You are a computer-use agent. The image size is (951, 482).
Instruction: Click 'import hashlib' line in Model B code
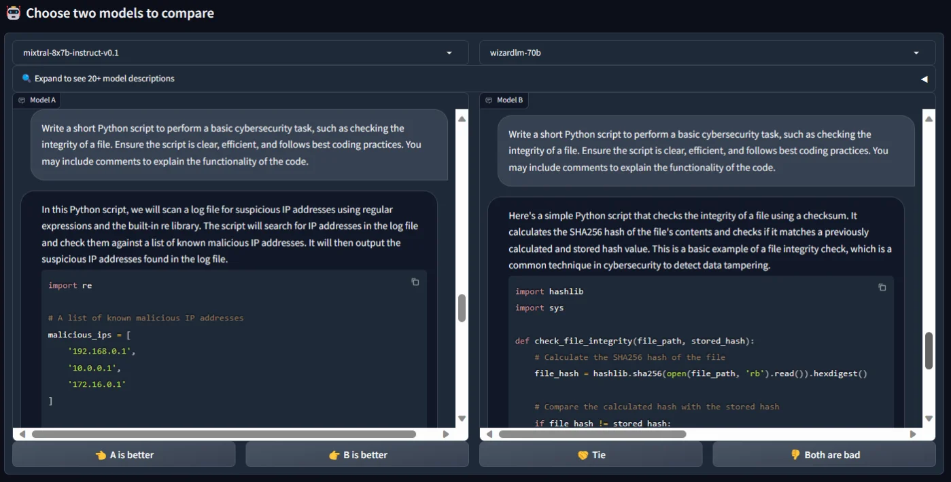(549, 292)
